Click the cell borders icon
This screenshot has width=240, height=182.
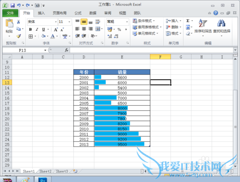(31, 36)
